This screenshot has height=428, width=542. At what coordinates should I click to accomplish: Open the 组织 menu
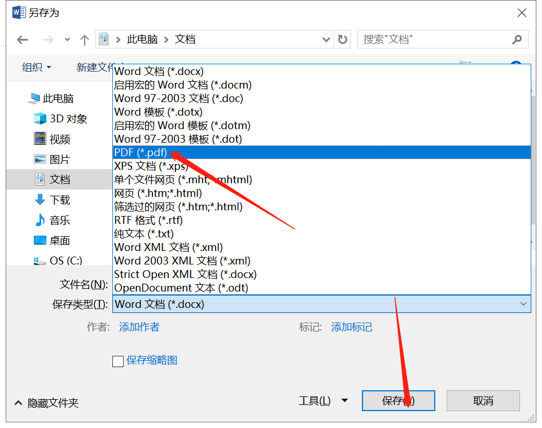pyautogui.click(x=36, y=67)
